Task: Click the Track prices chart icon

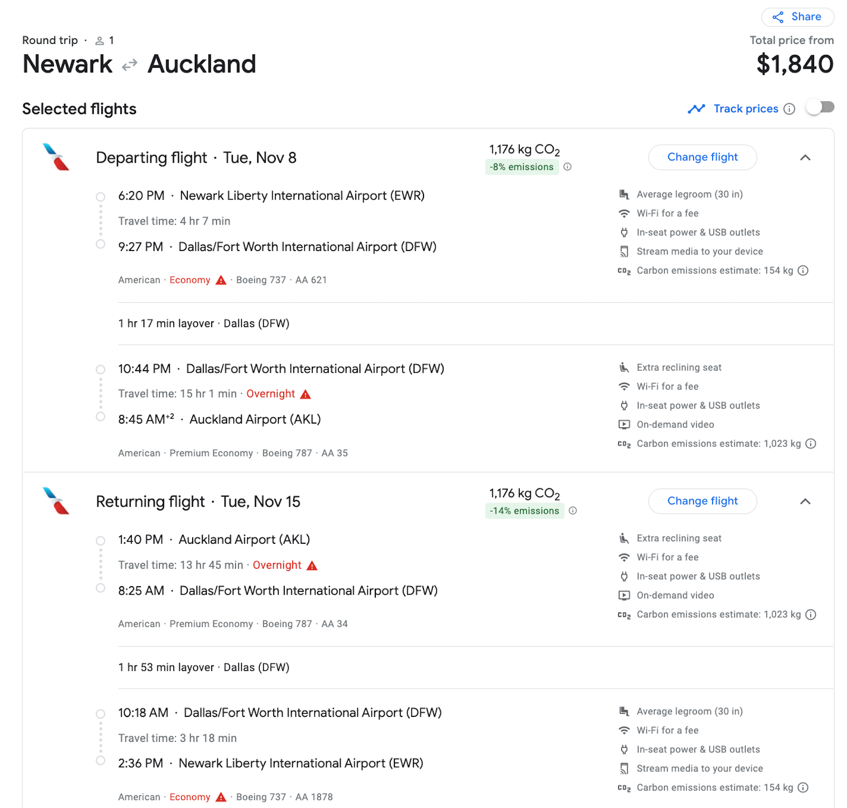Action: 696,109
